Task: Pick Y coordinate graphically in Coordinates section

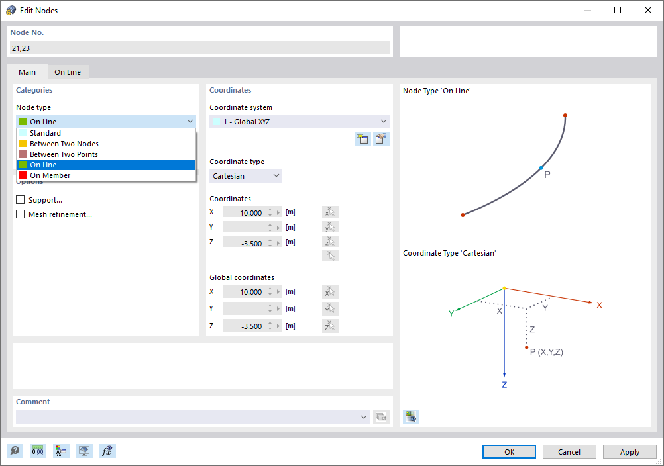Action: click(x=330, y=227)
